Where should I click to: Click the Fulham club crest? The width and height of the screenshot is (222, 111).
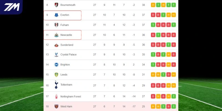[x=56, y=25]
